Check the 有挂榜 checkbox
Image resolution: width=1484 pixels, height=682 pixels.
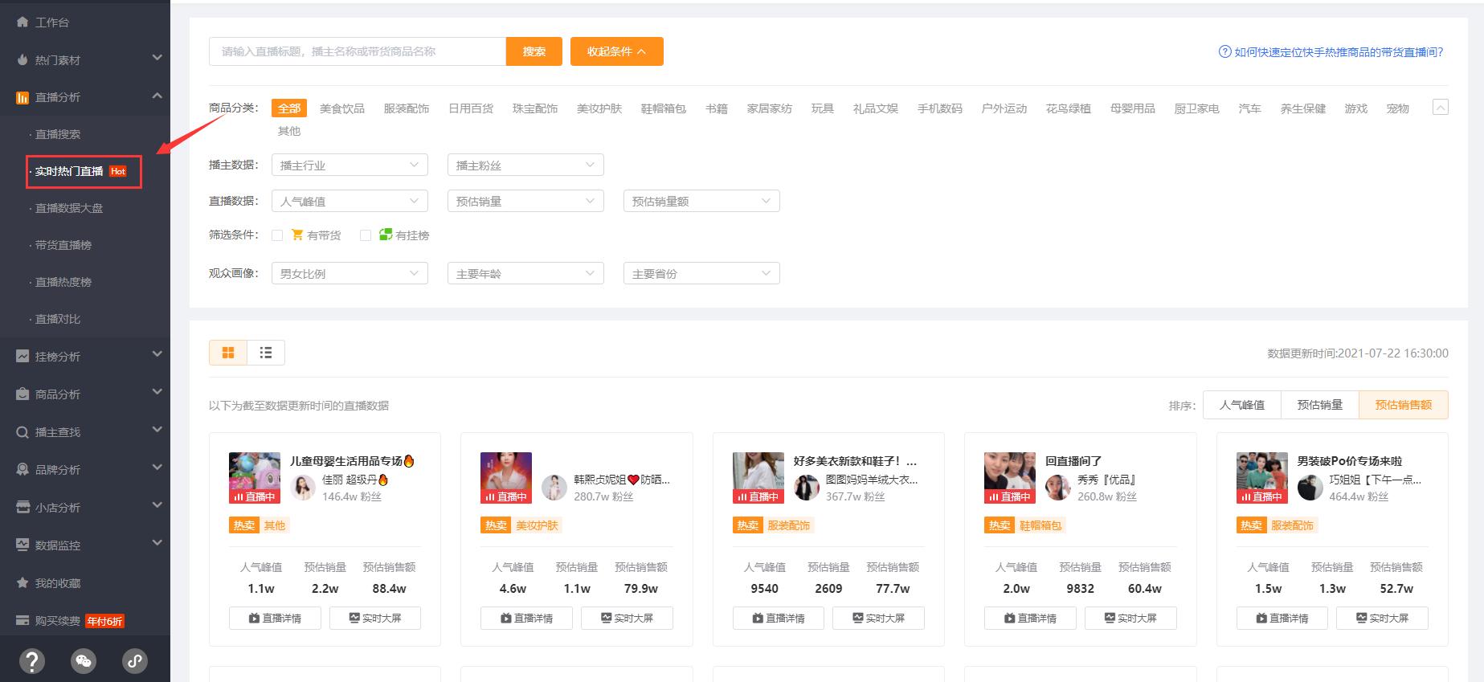[x=366, y=235]
